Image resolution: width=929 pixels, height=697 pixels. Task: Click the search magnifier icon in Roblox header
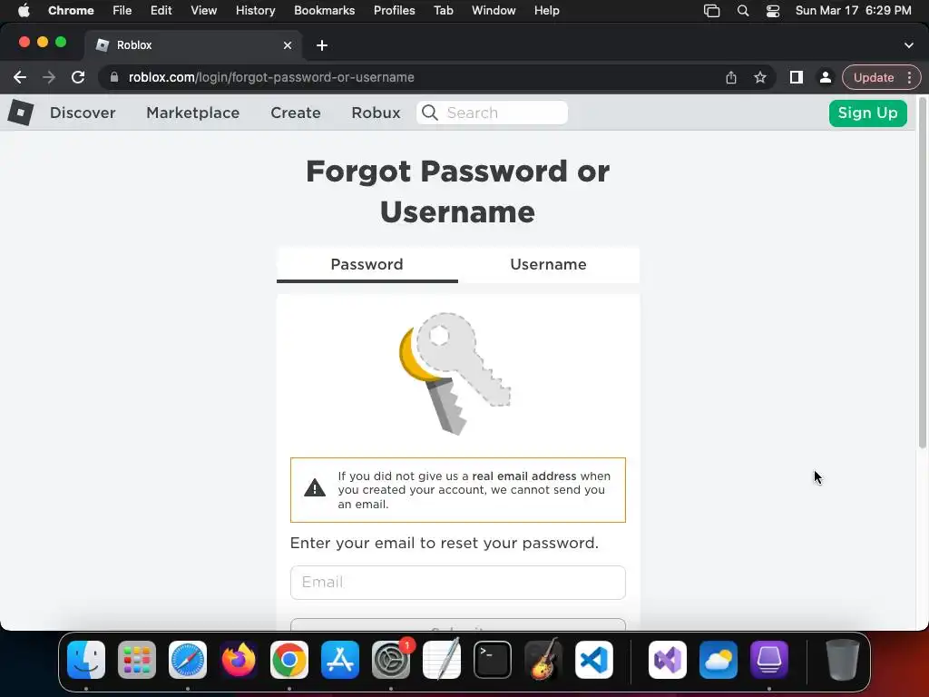[x=430, y=113]
